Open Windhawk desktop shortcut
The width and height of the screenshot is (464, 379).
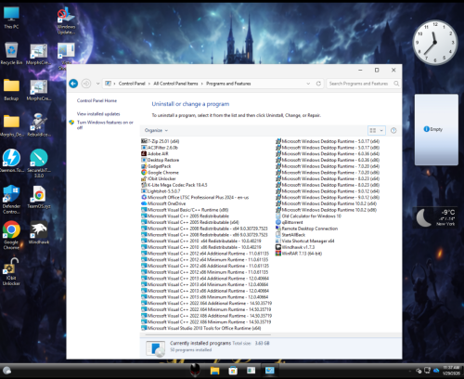[x=39, y=232]
